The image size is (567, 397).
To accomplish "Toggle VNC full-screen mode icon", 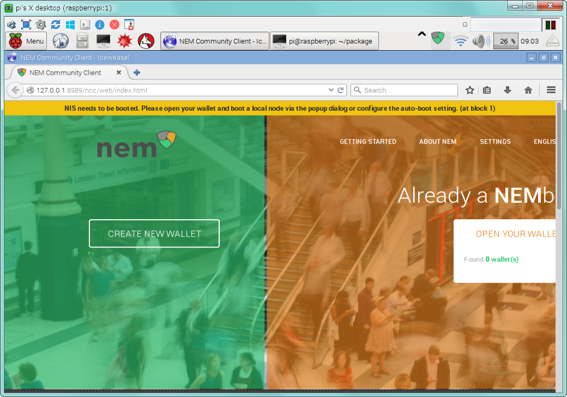I will click(26, 25).
